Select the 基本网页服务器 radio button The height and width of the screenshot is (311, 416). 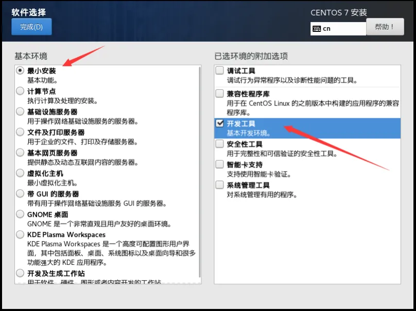[x=20, y=152]
